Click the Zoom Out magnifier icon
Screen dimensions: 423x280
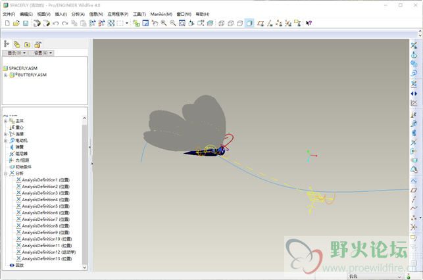(172, 23)
